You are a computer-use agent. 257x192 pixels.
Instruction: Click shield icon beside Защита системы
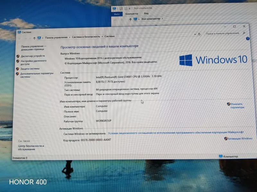(x=18, y=69)
